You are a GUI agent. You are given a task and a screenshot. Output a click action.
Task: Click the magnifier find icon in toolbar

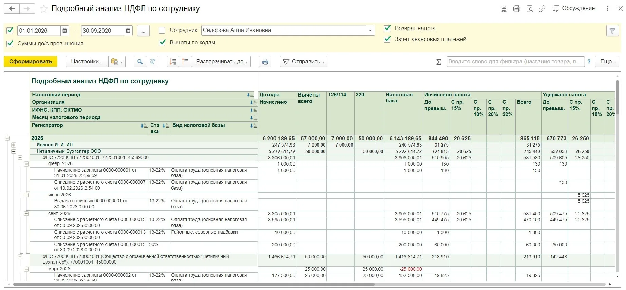click(x=140, y=62)
